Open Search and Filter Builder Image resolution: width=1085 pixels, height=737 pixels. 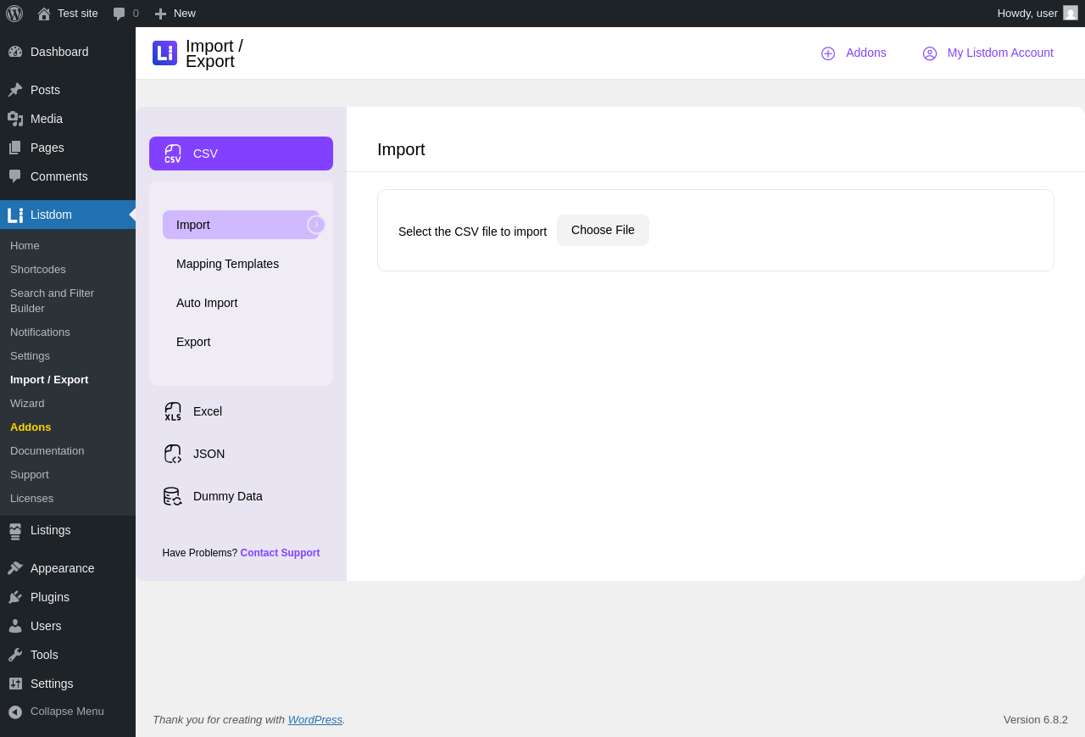coord(68,301)
